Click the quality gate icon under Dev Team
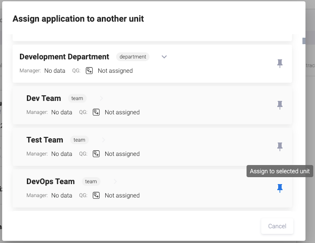 click(x=96, y=112)
